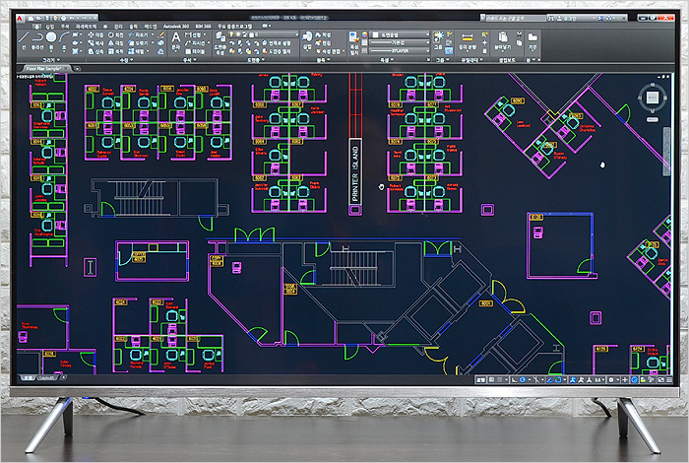Select the Polyline tool
This screenshot has width=689, height=463.
[39, 38]
